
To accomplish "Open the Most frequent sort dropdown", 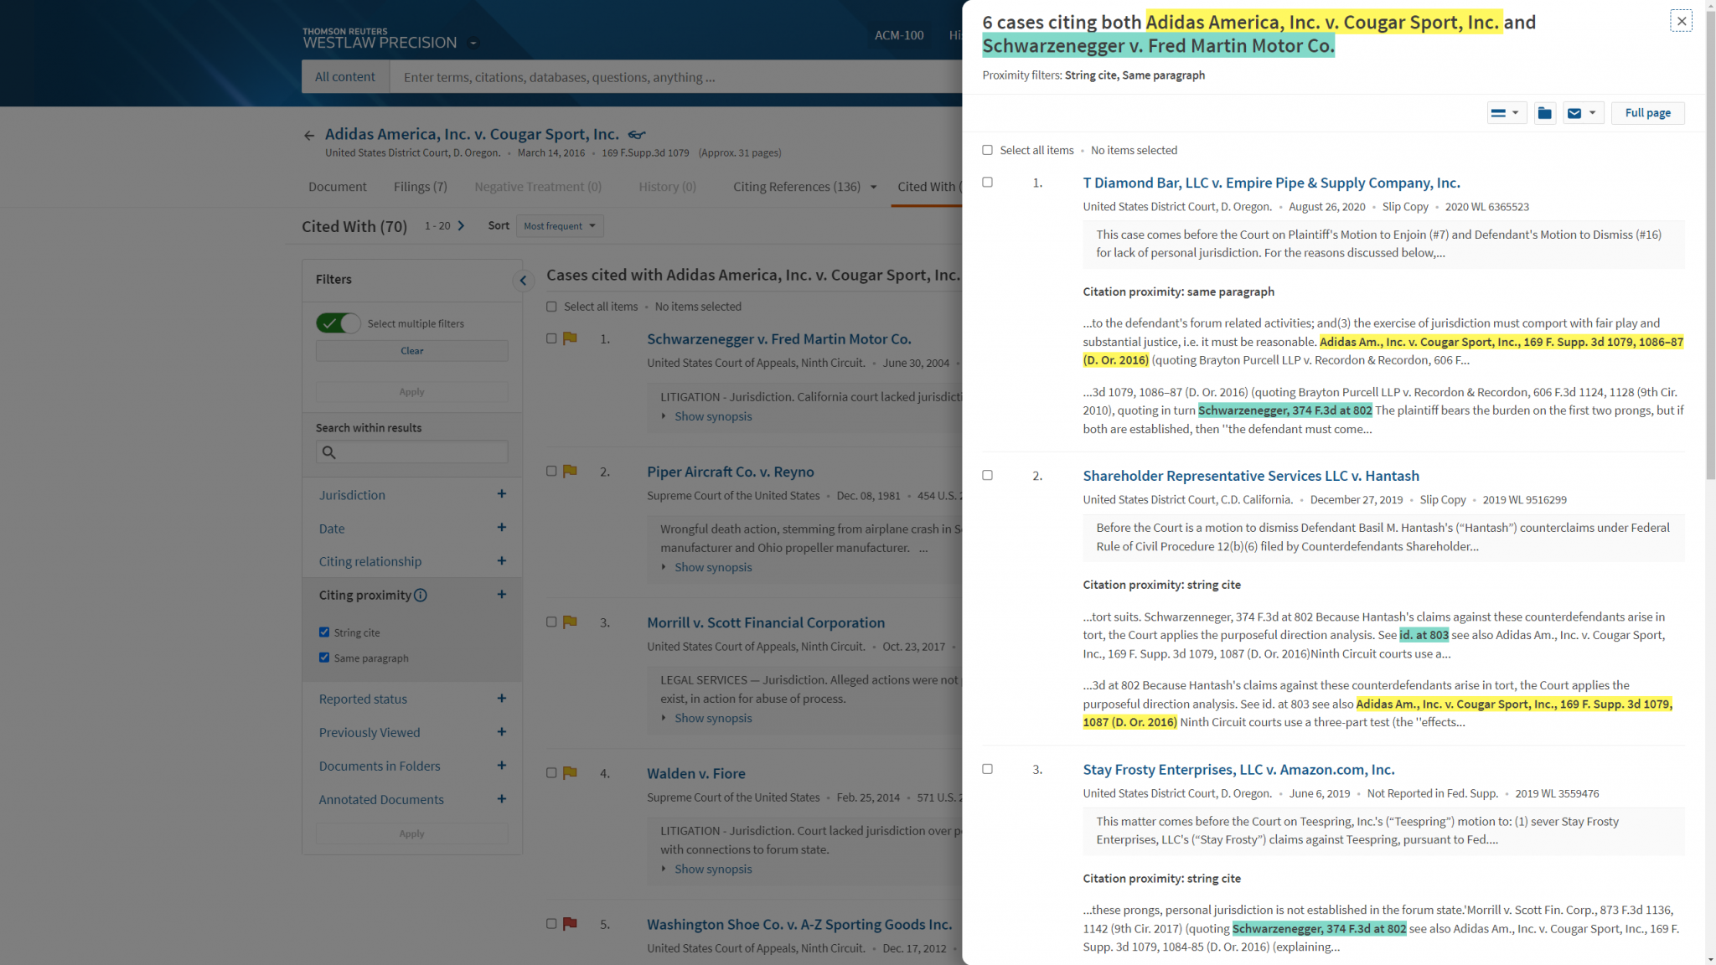I will pyautogui.click(x=559, y=225).
